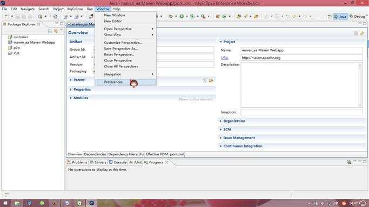369x207 pixels.
Task: Switch to the Effective POM tab
Action: (x=157, y=154)
